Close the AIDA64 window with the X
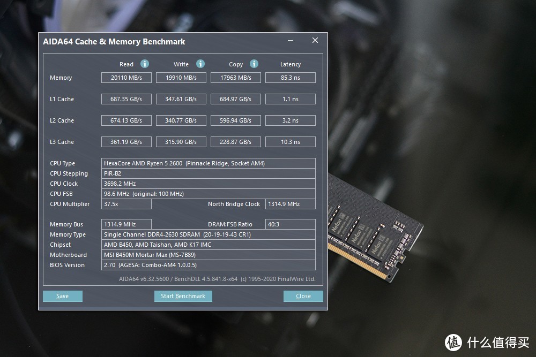Viewport: 536px width, 357px height. point(315,40)
